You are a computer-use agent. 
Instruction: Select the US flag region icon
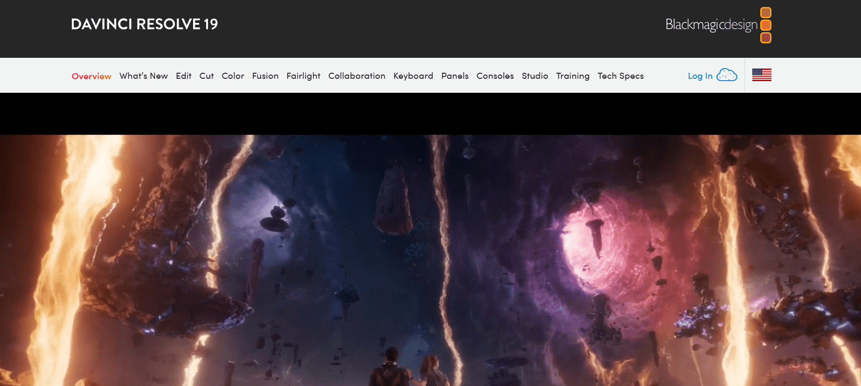pos(762,75)
